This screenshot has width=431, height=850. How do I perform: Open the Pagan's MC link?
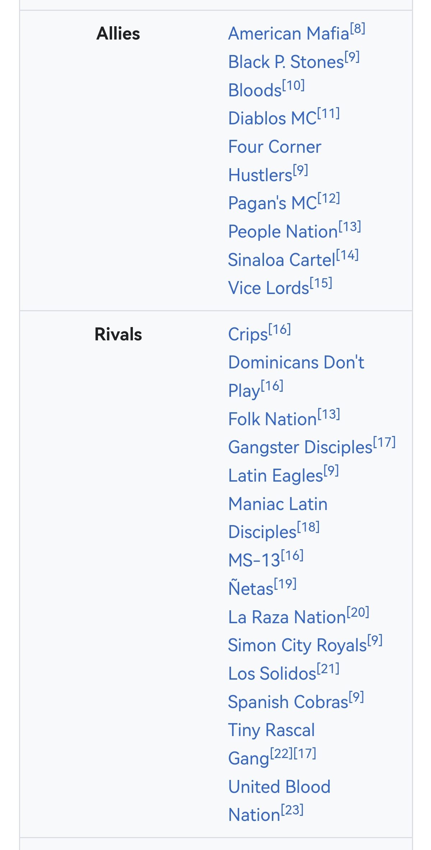[273, 203]
